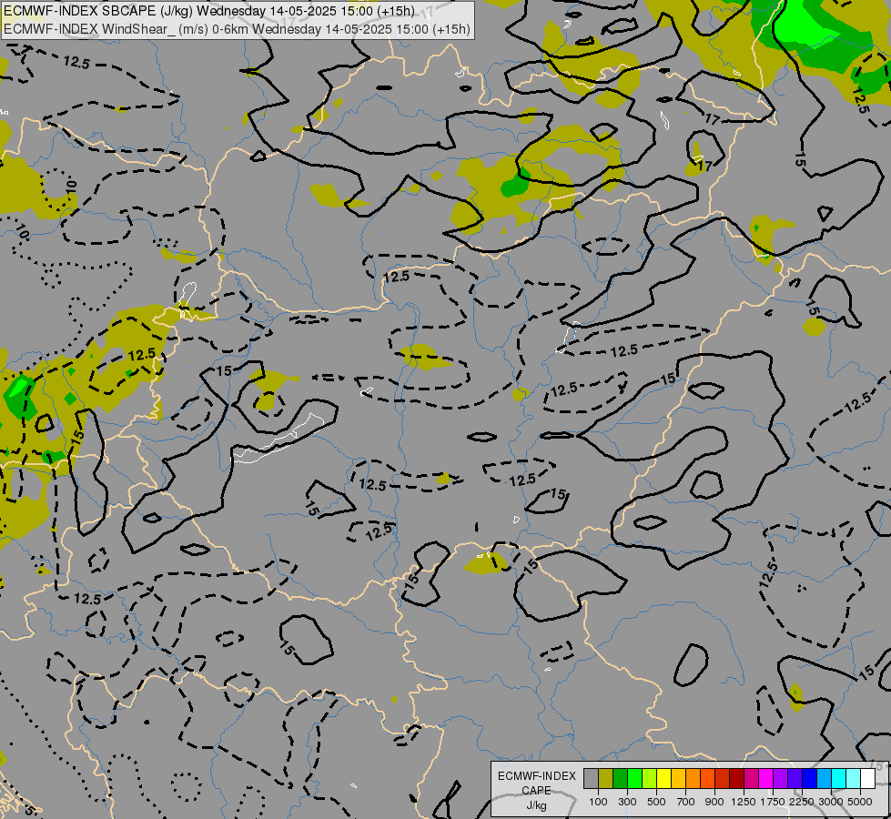This screenshot has width=891, height=819.
Task: Click the legend value 700
Action: [x=686, y=802]
